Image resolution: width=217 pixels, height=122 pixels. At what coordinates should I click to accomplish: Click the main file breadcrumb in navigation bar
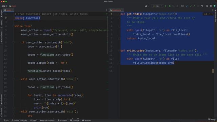[13, 6]
